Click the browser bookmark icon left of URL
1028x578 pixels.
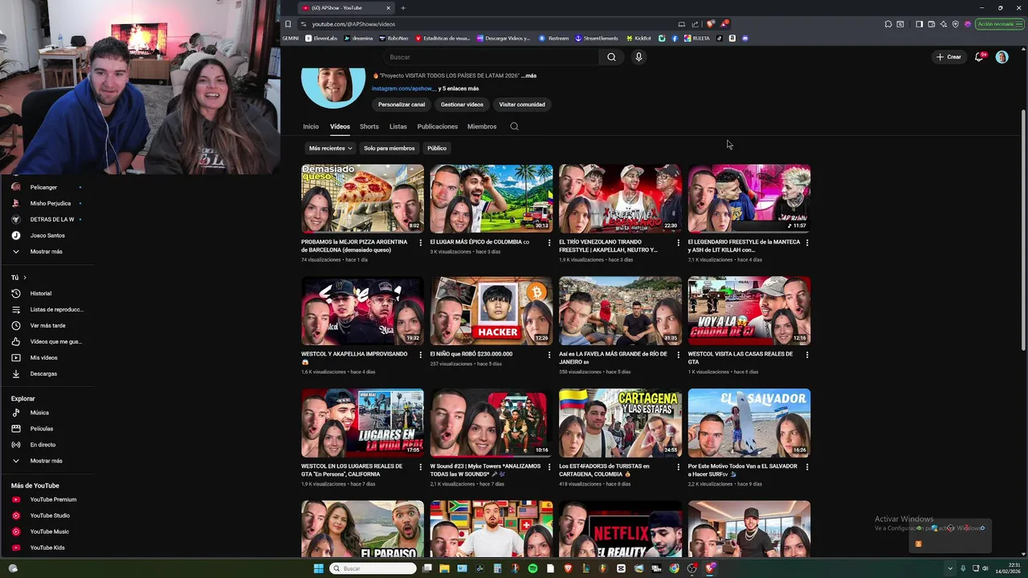pyautogui.click(x=288, y=24)
